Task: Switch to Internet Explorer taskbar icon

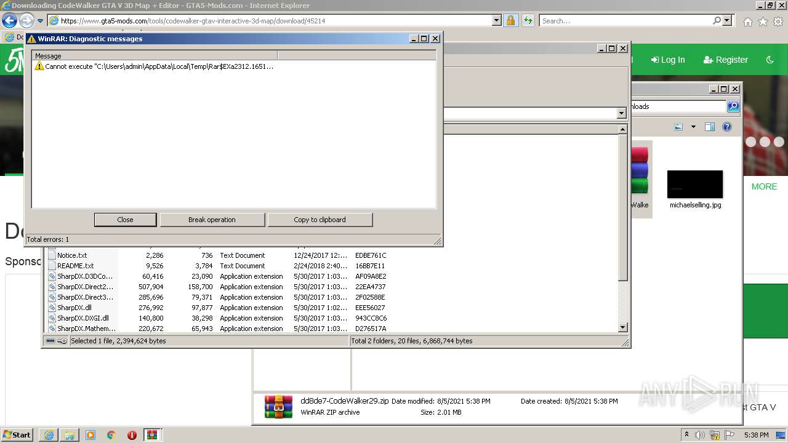Action: click(x=49, y=435)
